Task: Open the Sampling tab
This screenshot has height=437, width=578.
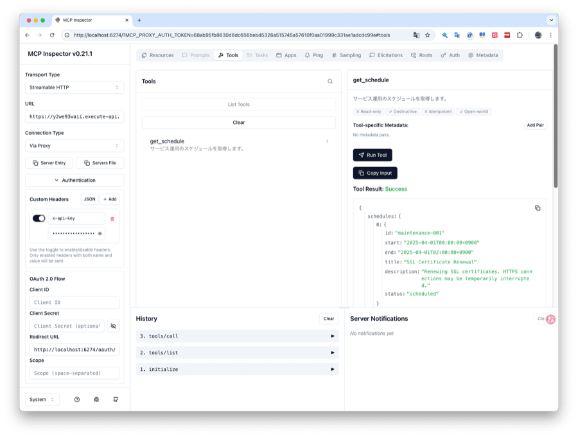Action: [x=346, y=55]
